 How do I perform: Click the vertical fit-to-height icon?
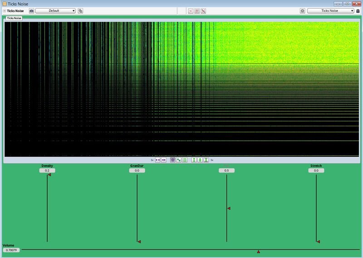[x=206, y=160]
